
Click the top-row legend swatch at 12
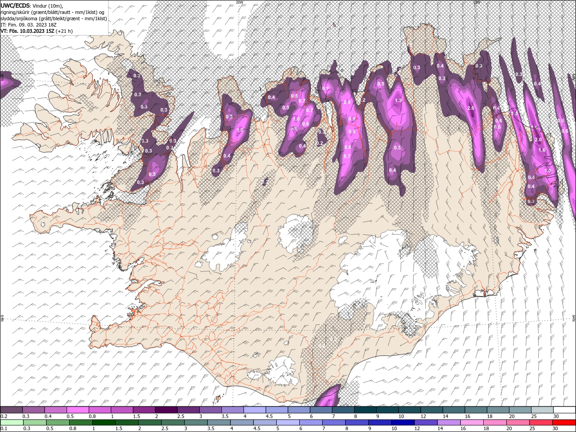tap(432, 410)
